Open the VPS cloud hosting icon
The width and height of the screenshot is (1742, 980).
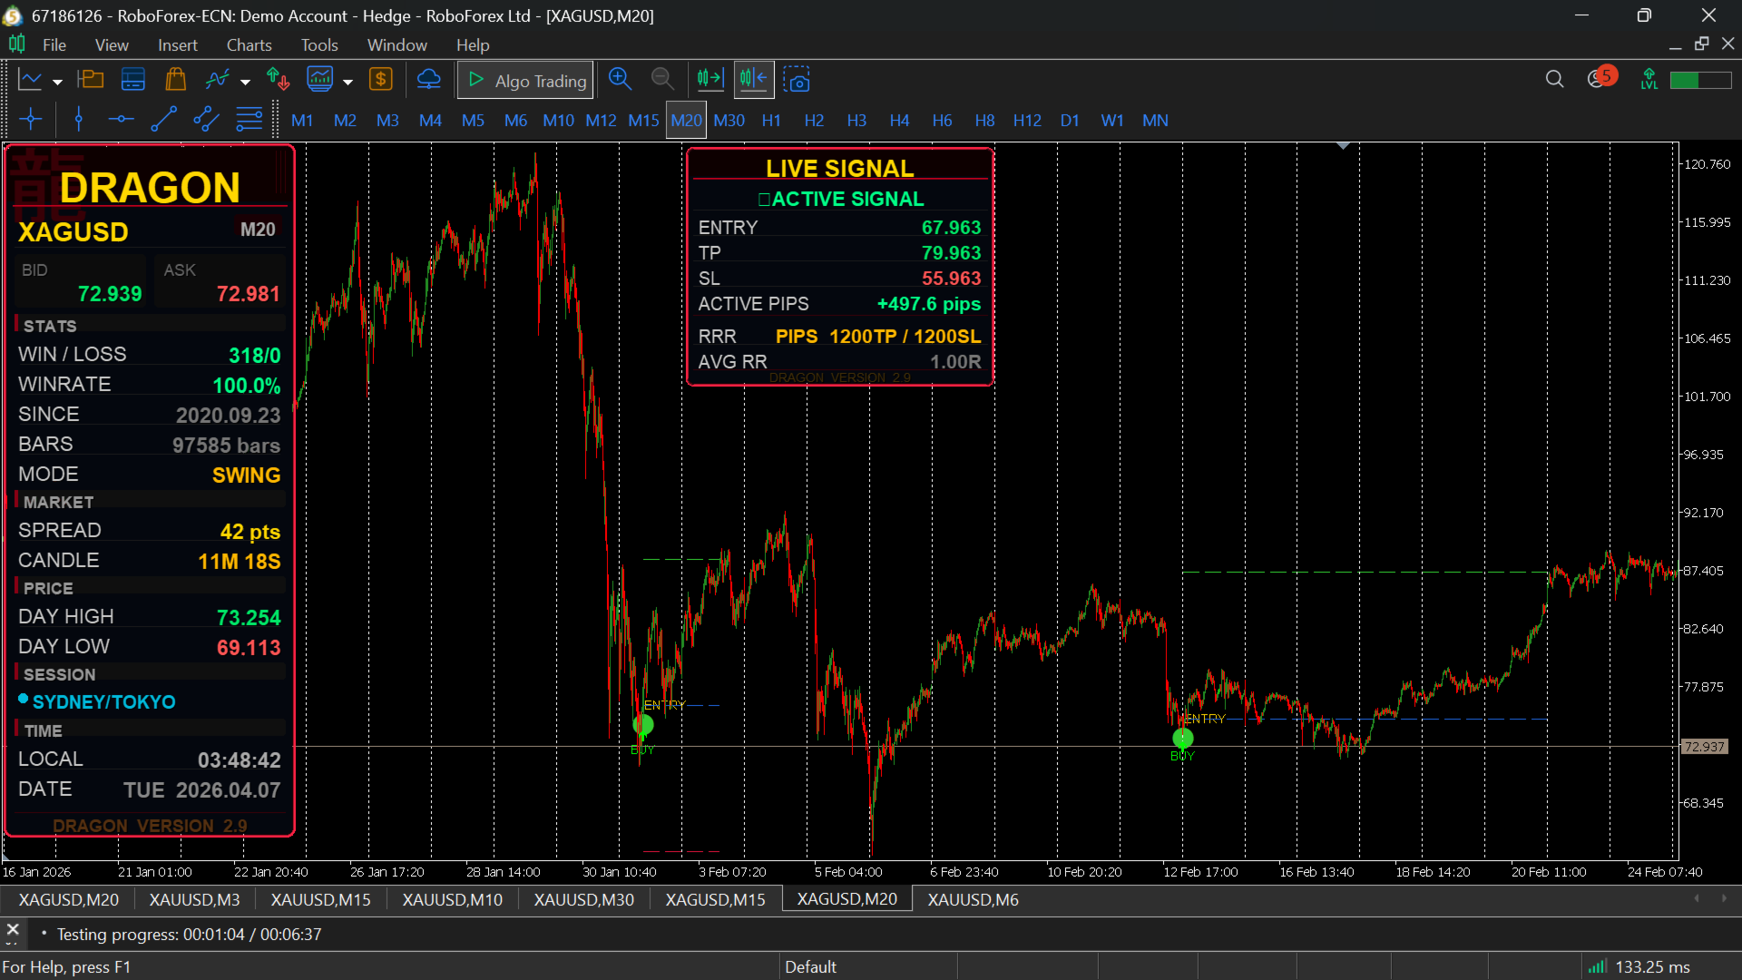pos(428,80)
